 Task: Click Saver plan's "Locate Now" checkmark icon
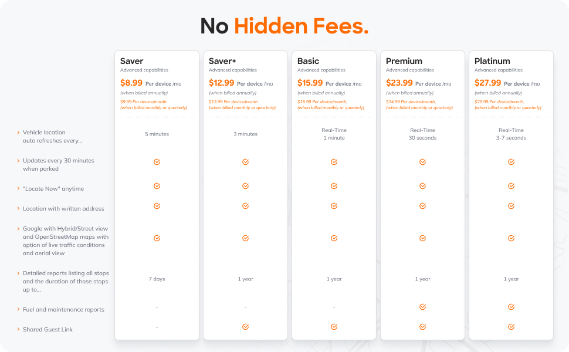point(157,186)
